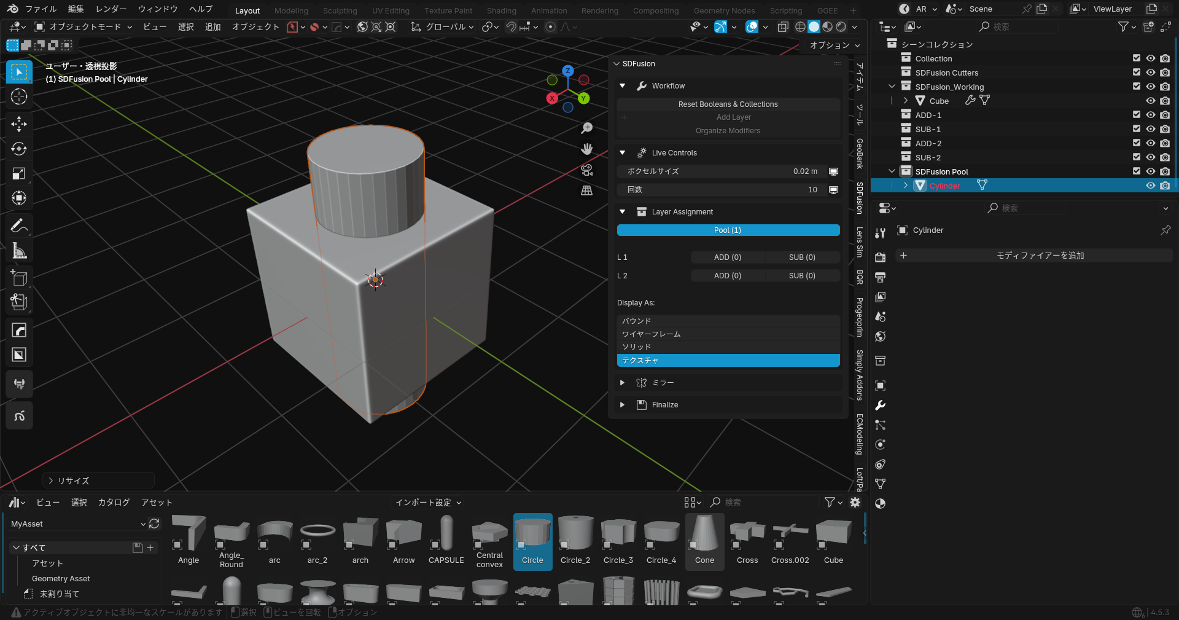Hide Cube object with eye icon
This screenshot has height=620, width=1179.
pyautogui.click(x=1151, y=101)
